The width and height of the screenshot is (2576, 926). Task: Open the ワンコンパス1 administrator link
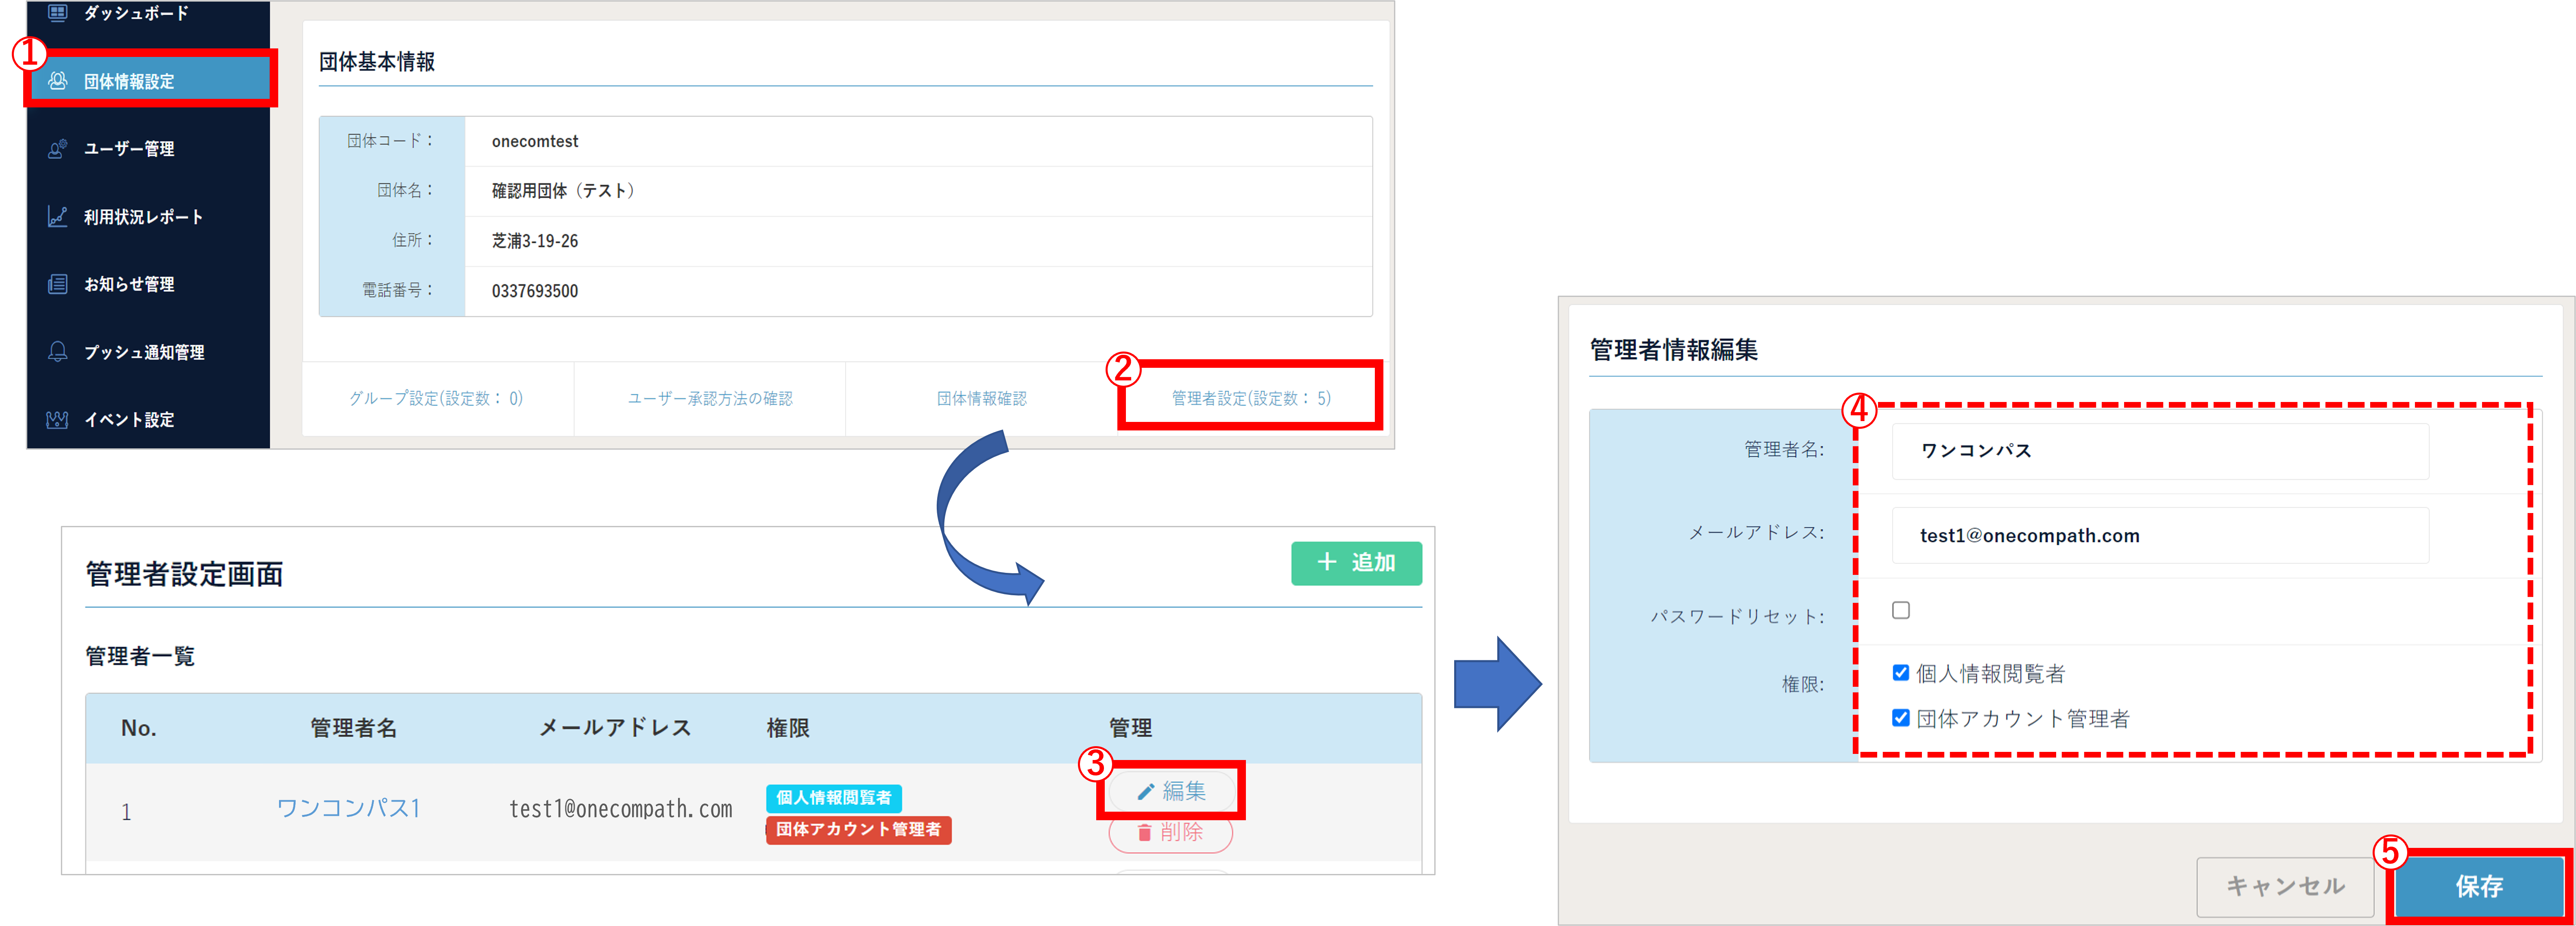[348, 808]
